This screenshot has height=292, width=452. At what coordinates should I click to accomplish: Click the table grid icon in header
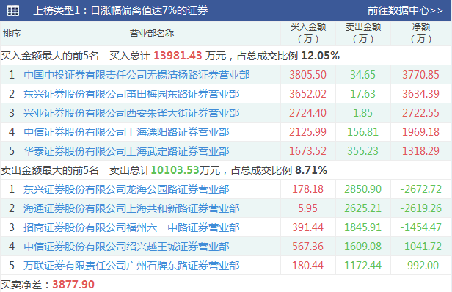pos(13,11)
